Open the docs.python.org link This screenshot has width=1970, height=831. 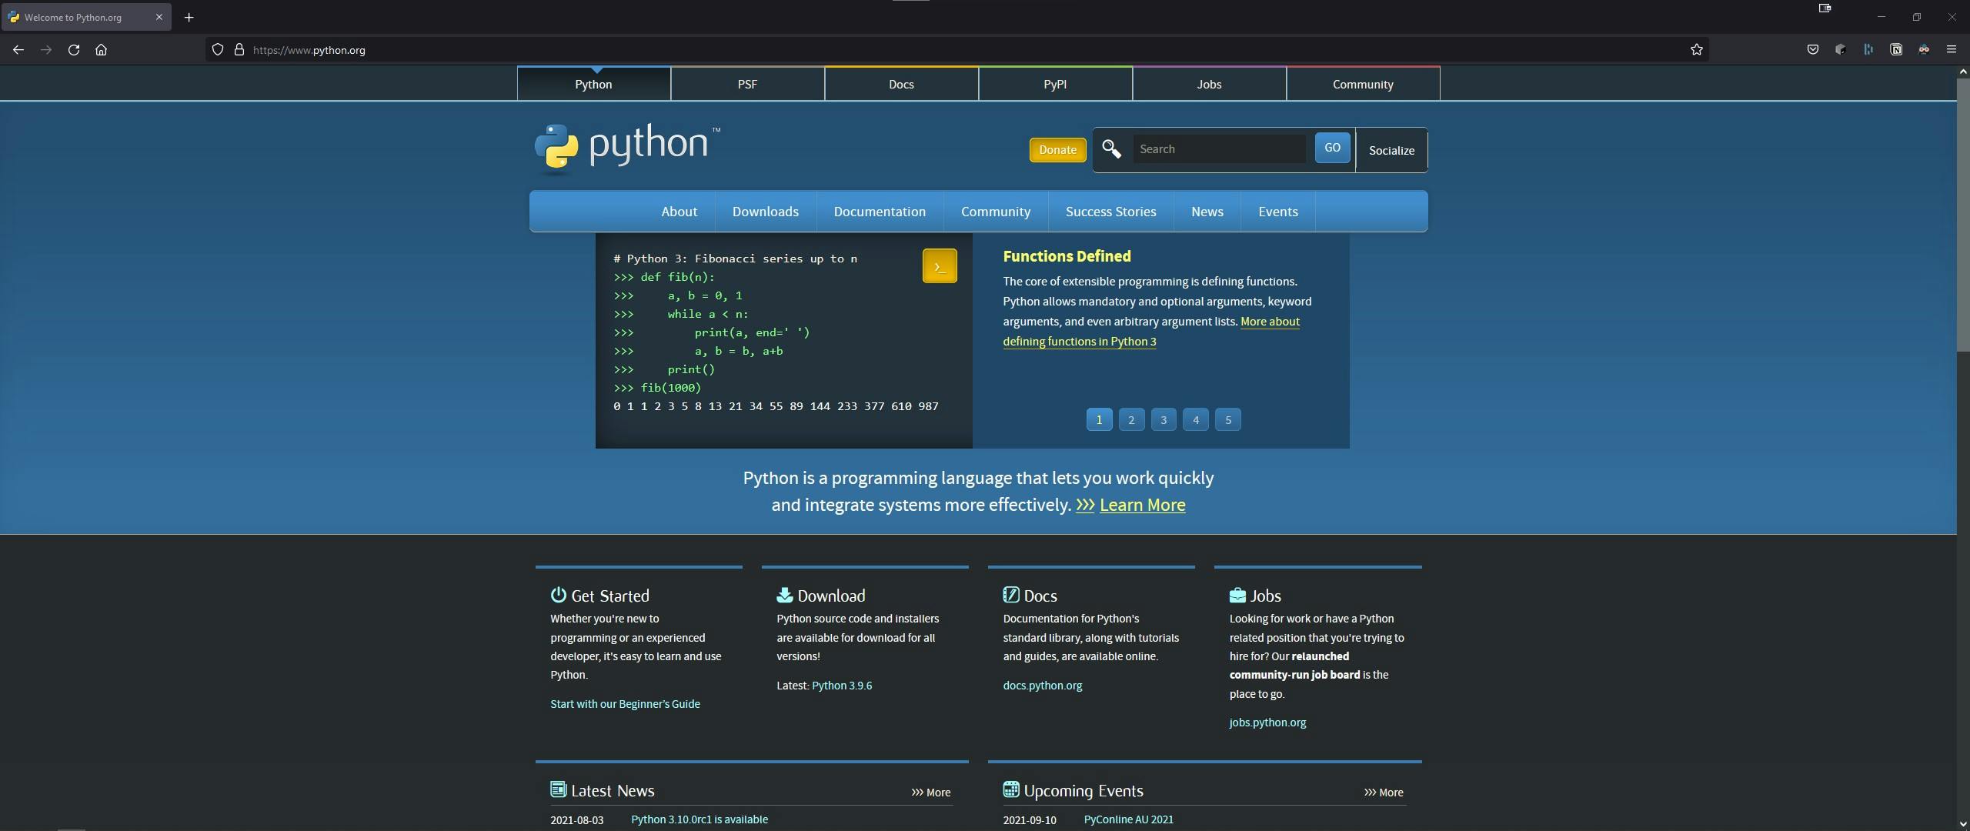pyautogui.click(x=1042, y=686)
